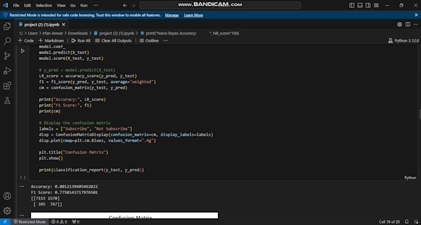Click the Learn More link
This screenshot has width=421, height=225.
193,15
